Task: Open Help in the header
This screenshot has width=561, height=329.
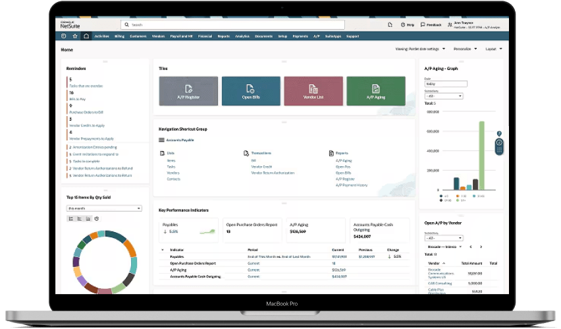Action: point(408,25)
